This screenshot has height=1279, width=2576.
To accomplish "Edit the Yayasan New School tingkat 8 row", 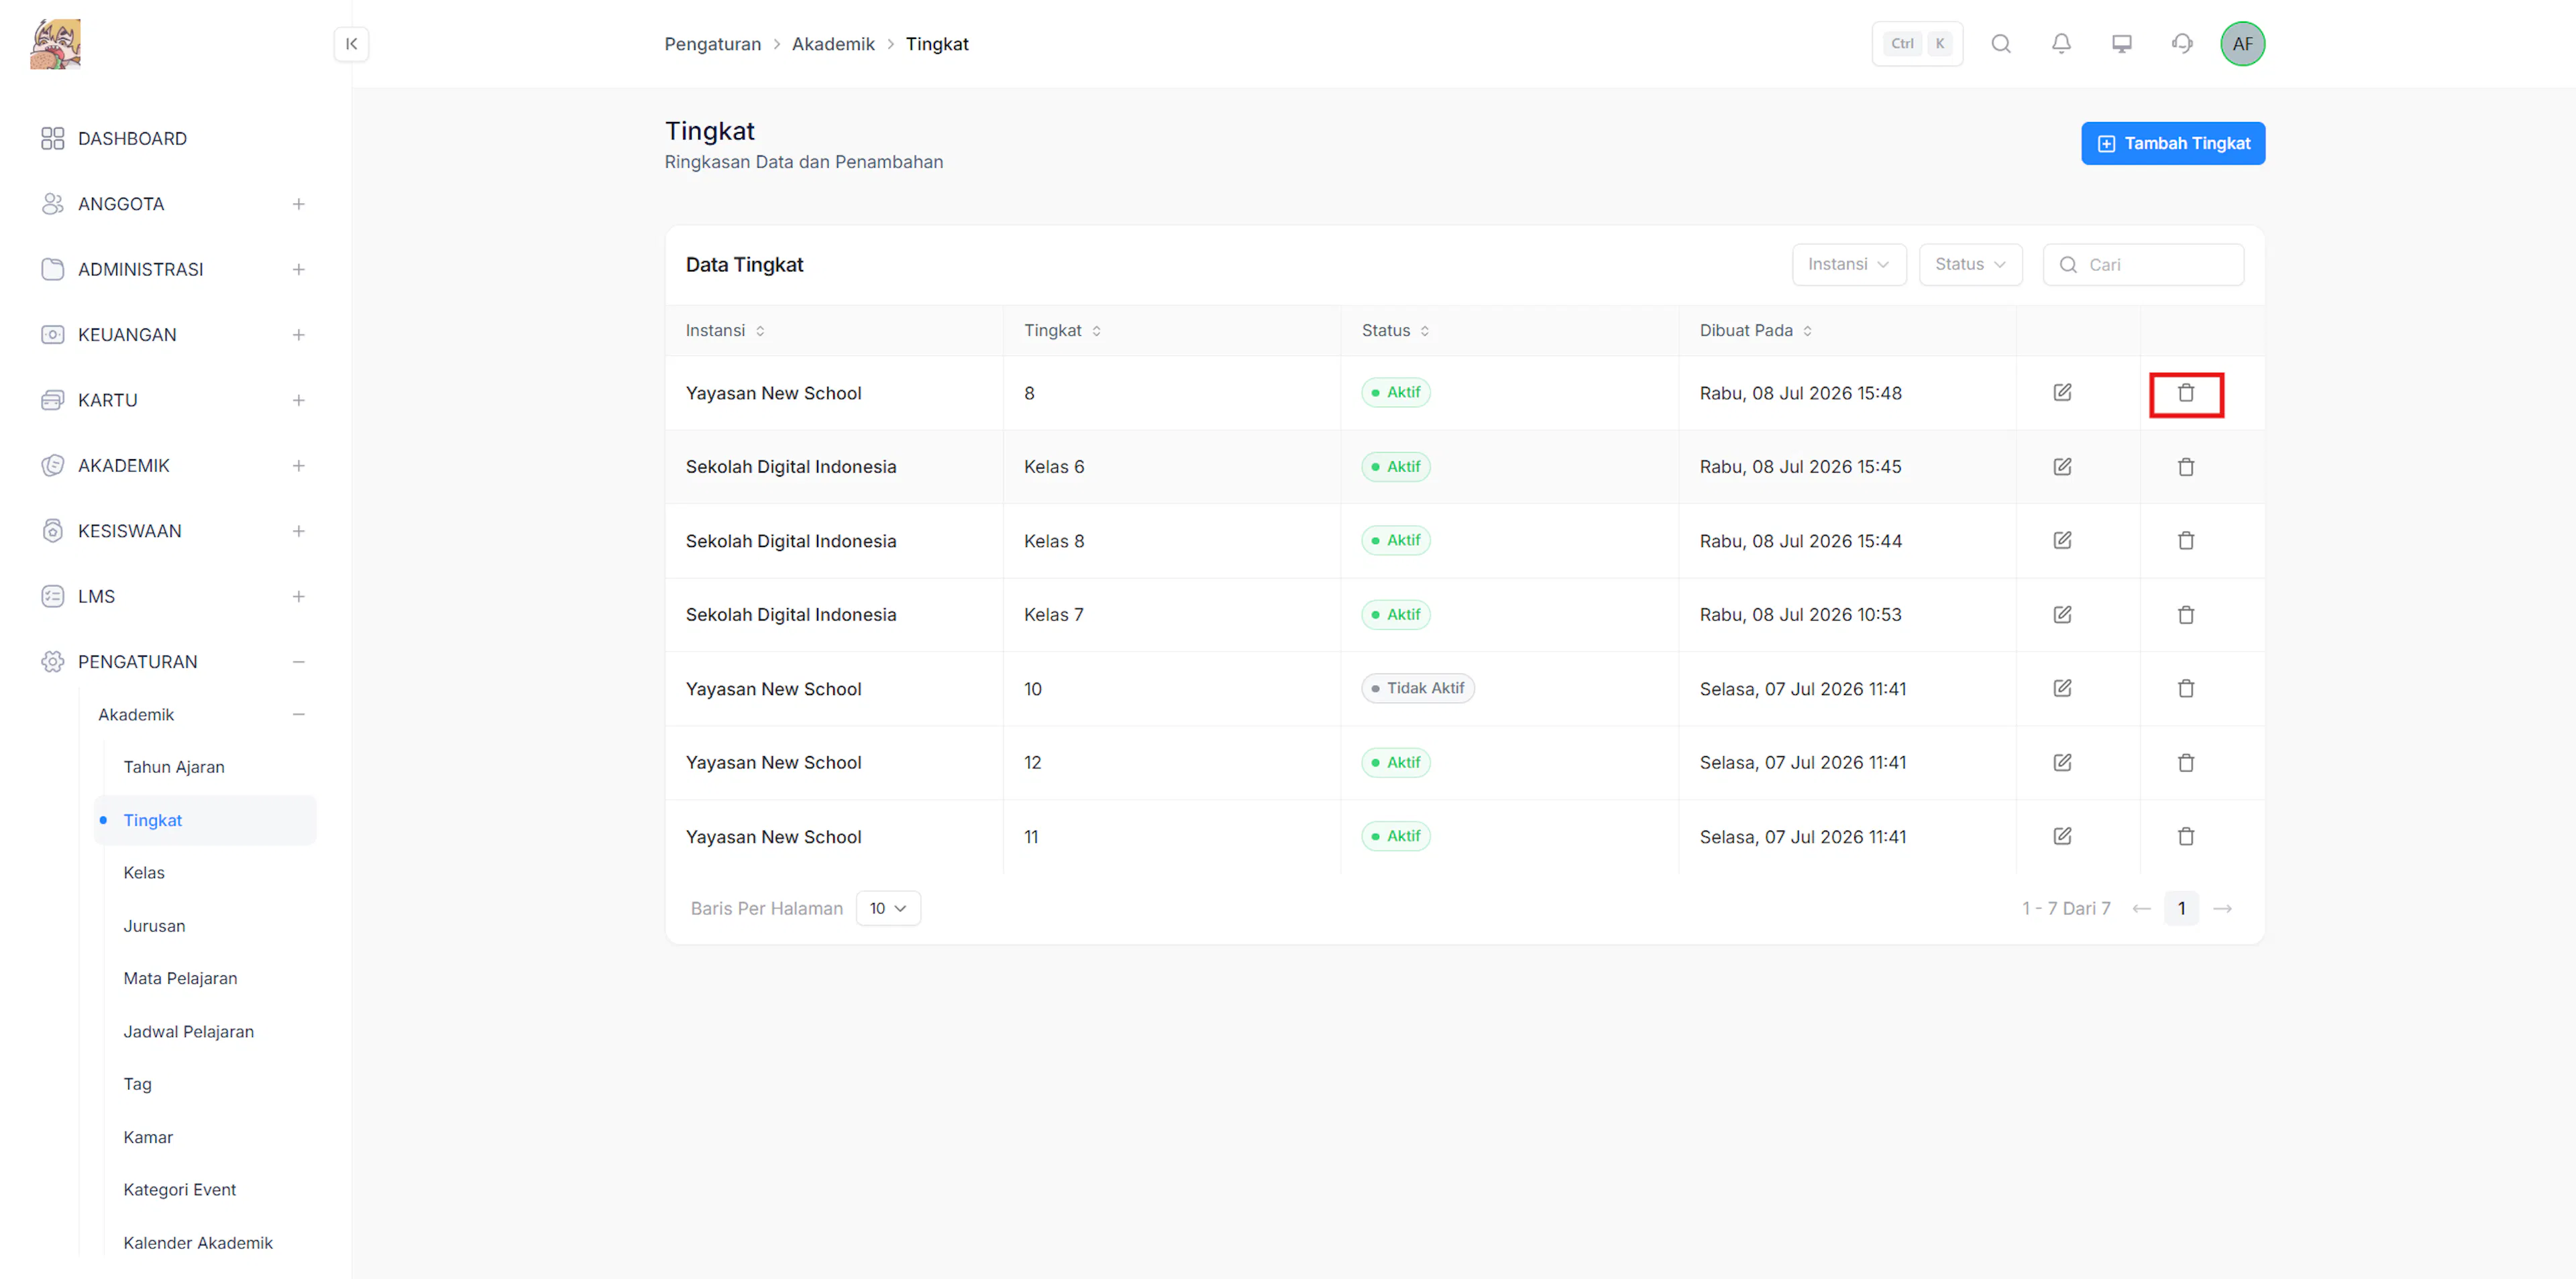I will (2062, 393).
